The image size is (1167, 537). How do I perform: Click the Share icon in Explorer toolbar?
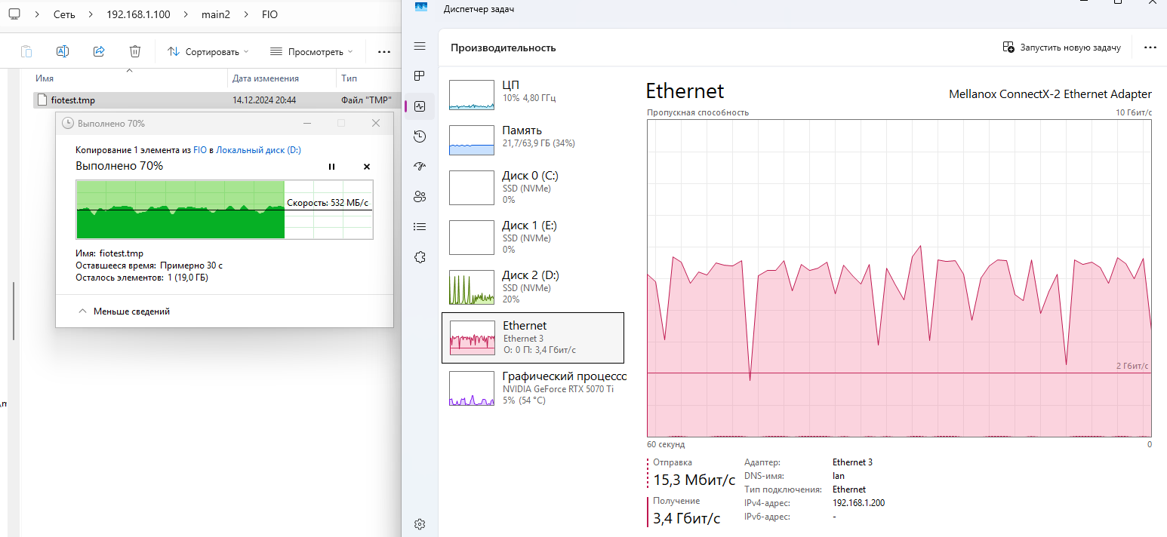[x=99, y=51]
